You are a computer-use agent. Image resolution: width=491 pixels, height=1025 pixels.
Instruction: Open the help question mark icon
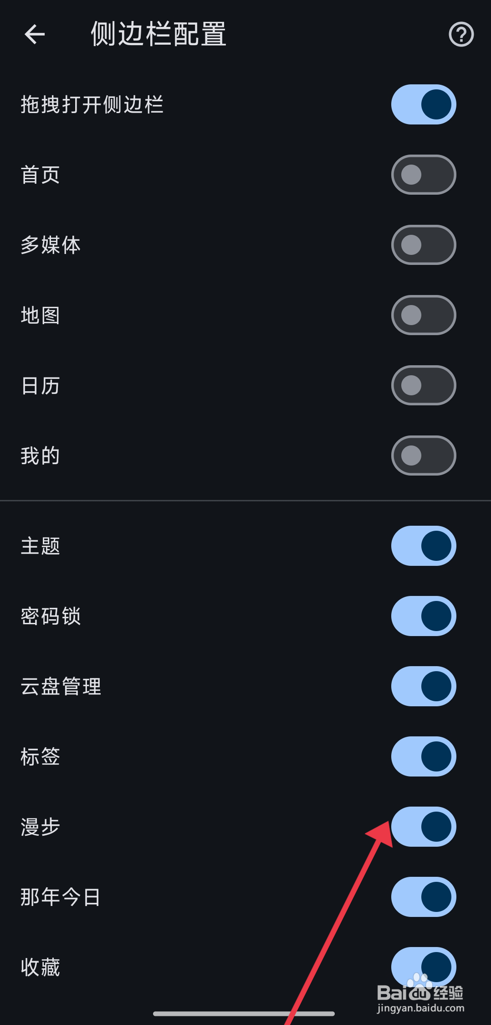coord(461,34)
